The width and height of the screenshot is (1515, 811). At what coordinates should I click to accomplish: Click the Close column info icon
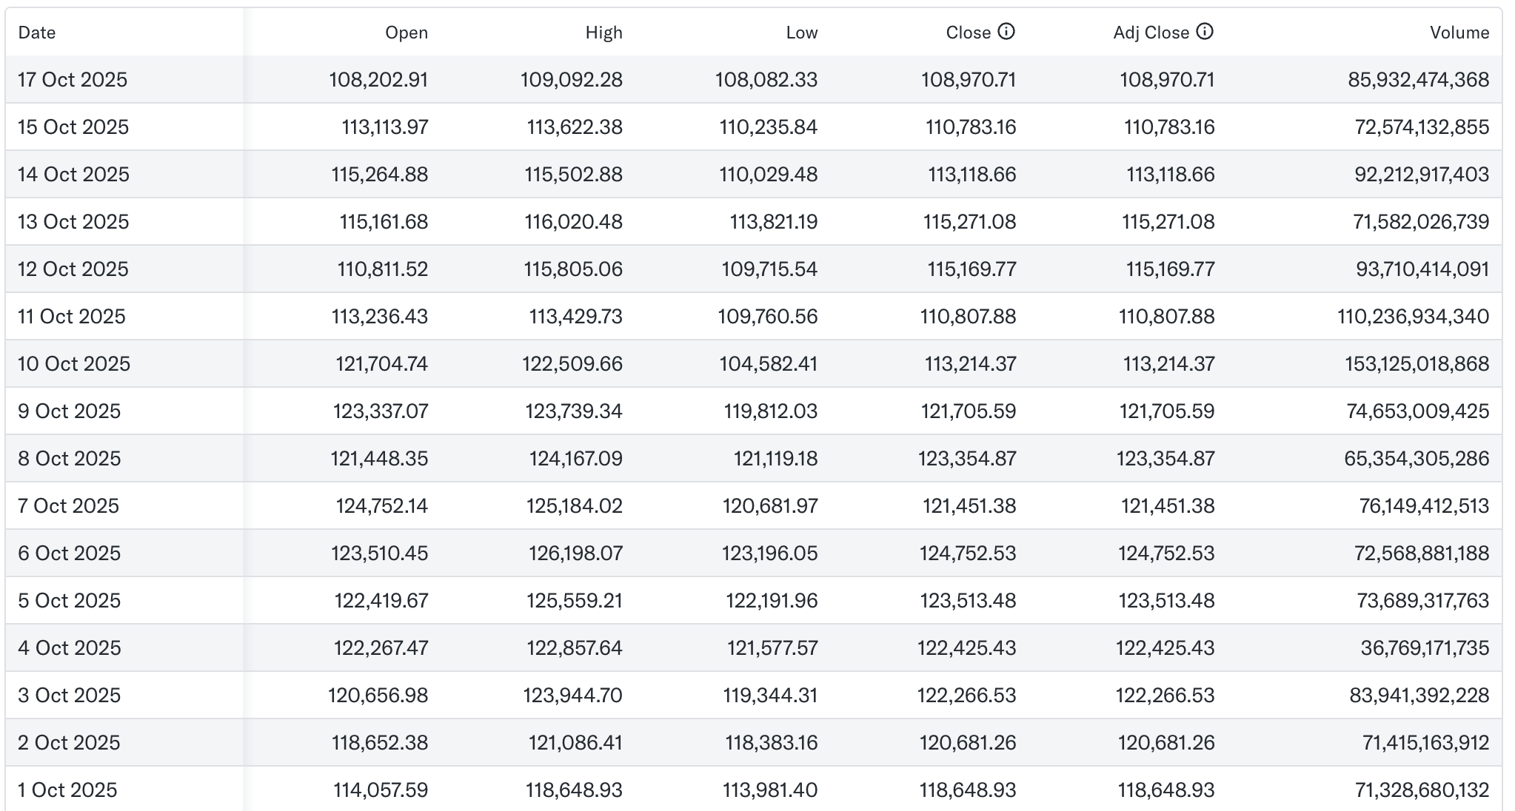1006,32
